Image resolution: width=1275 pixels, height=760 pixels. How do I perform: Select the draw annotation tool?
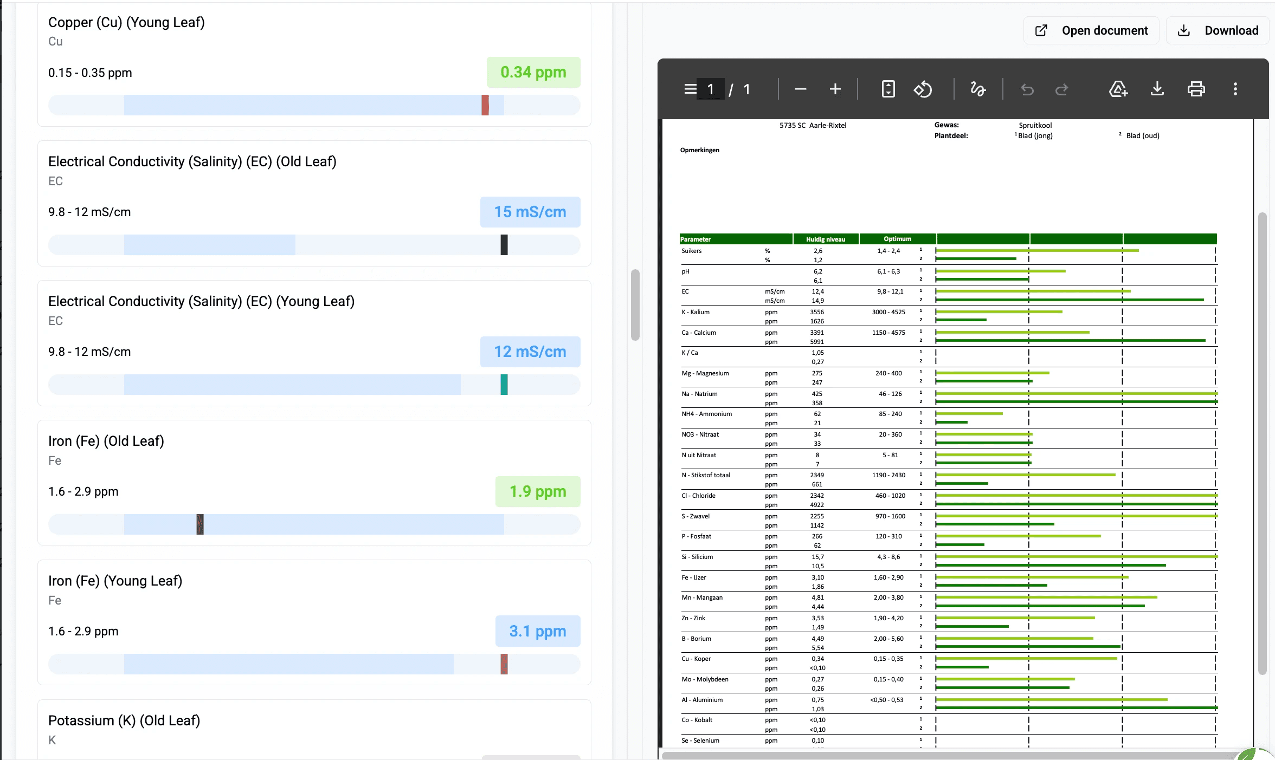(x=978, y=89)
